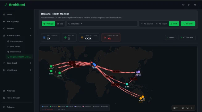Click the search magnifier icon in service field
This screenshot has height=112, width=202.
click(69, 24)
